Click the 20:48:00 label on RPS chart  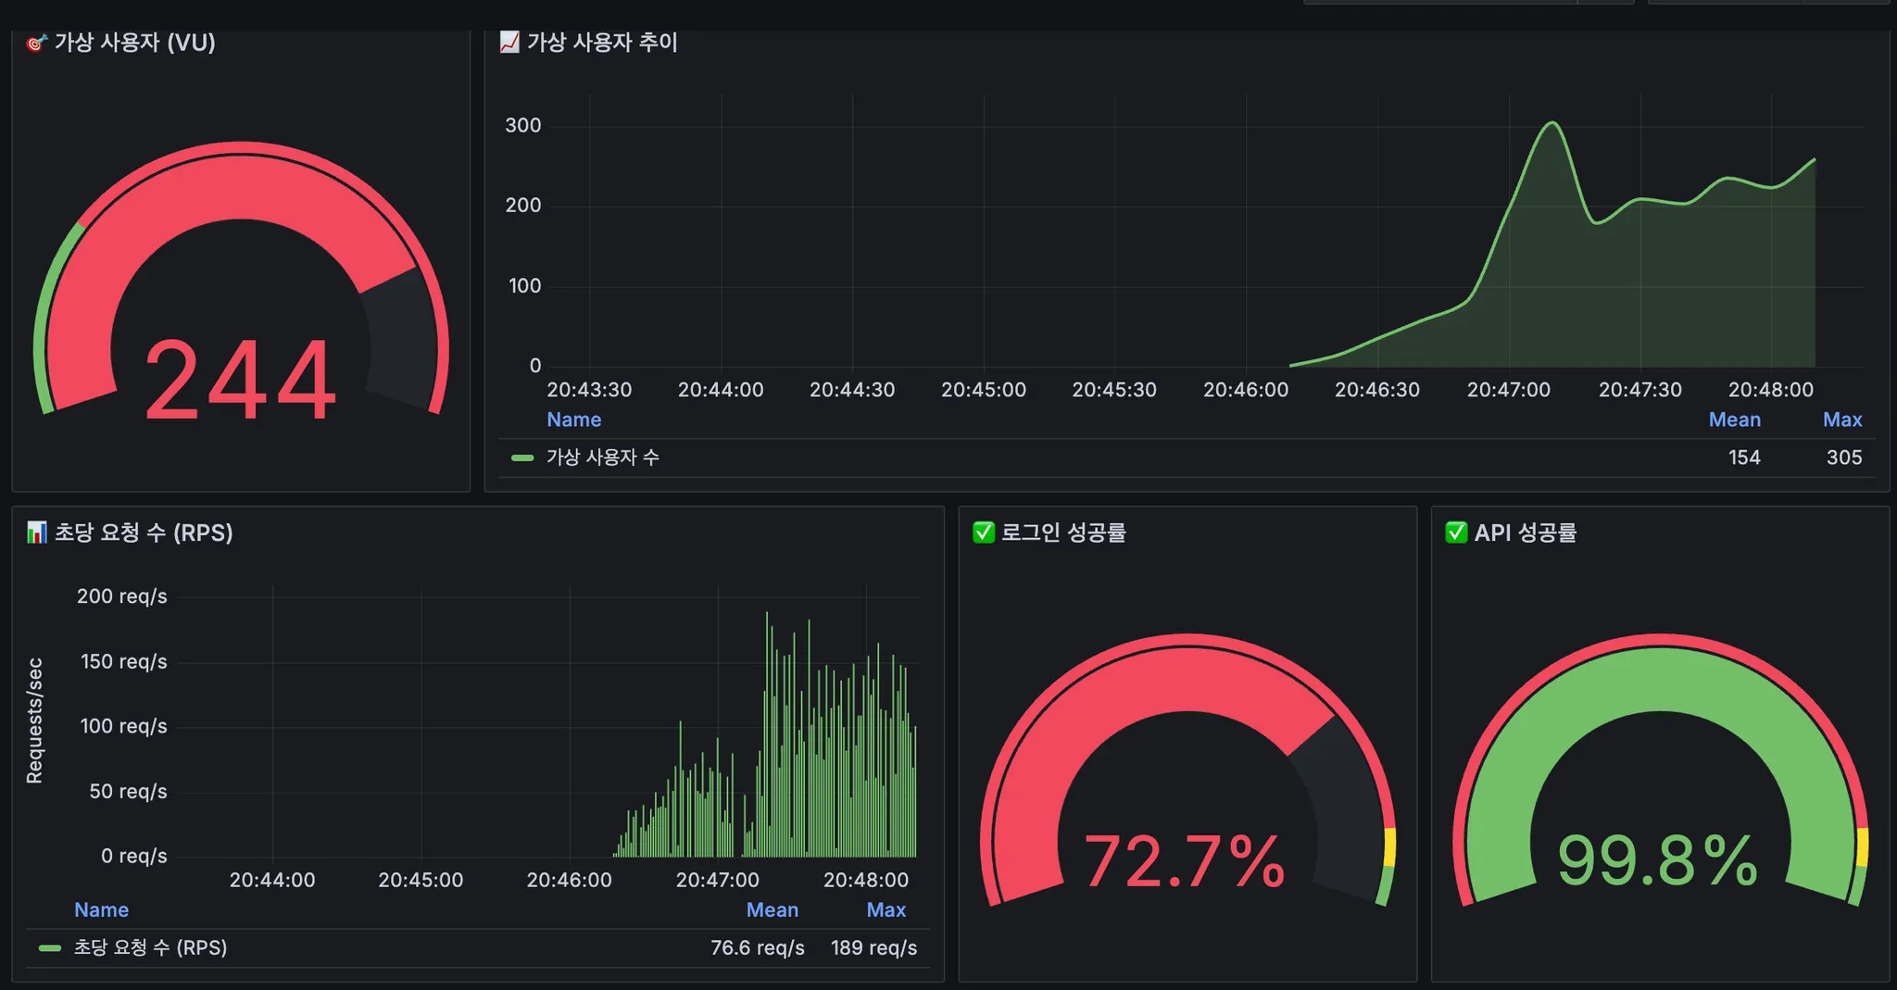[866, 880]
